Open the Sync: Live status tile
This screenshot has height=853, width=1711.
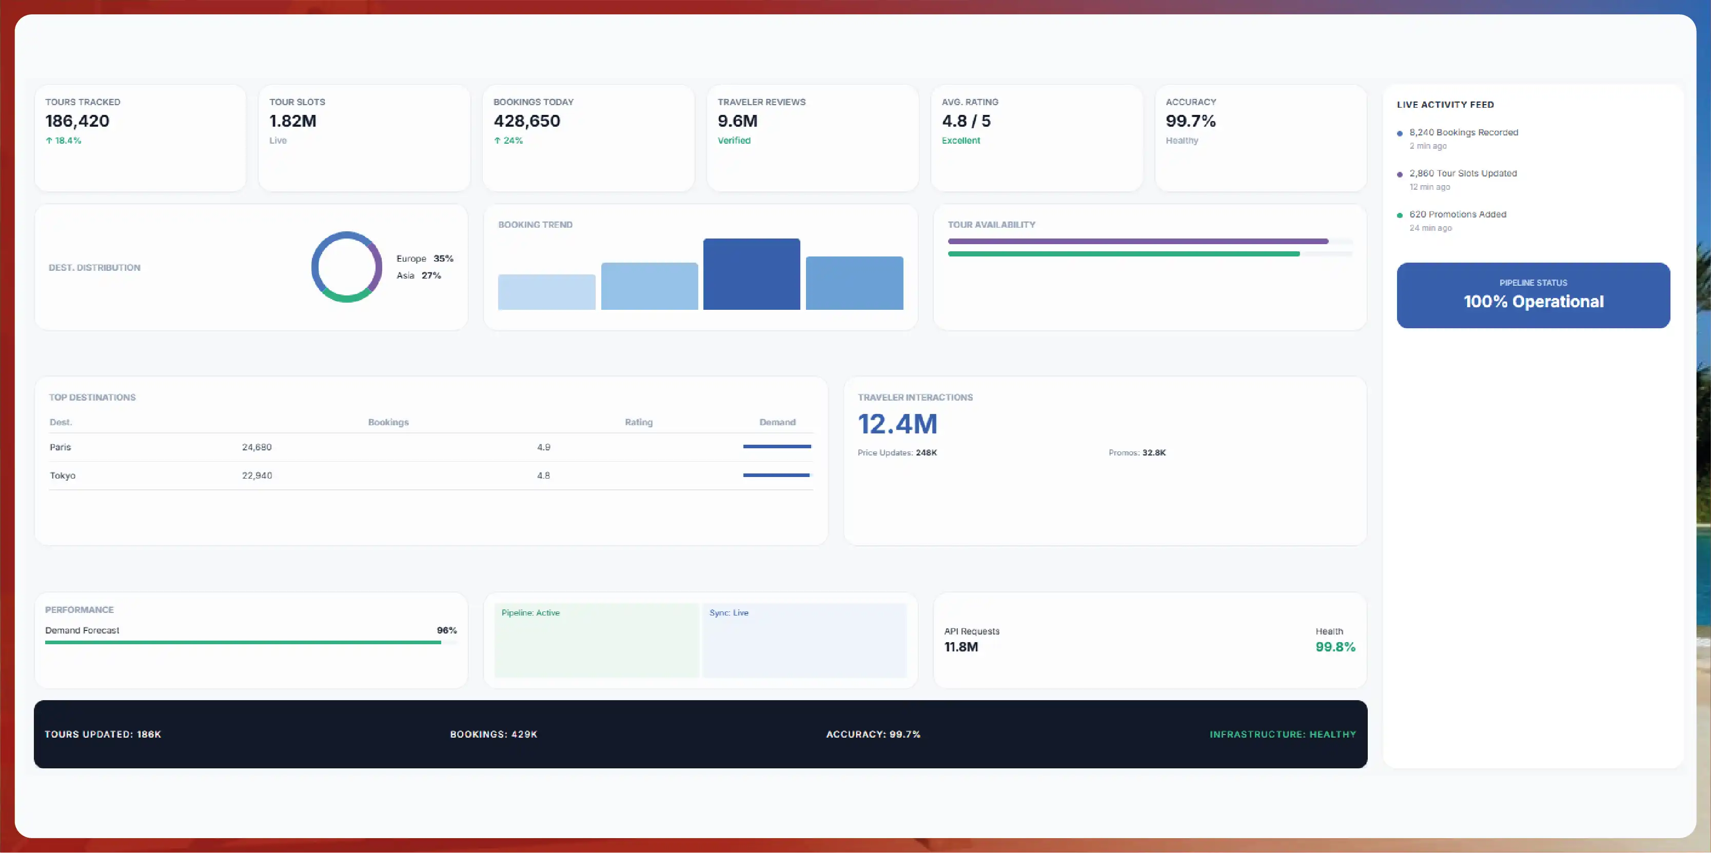point(804,641)
